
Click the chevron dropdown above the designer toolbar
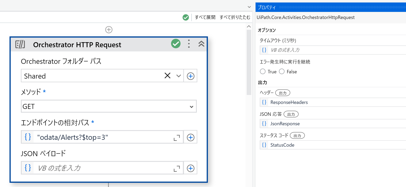pyautogui.click(x=249, y=7)
